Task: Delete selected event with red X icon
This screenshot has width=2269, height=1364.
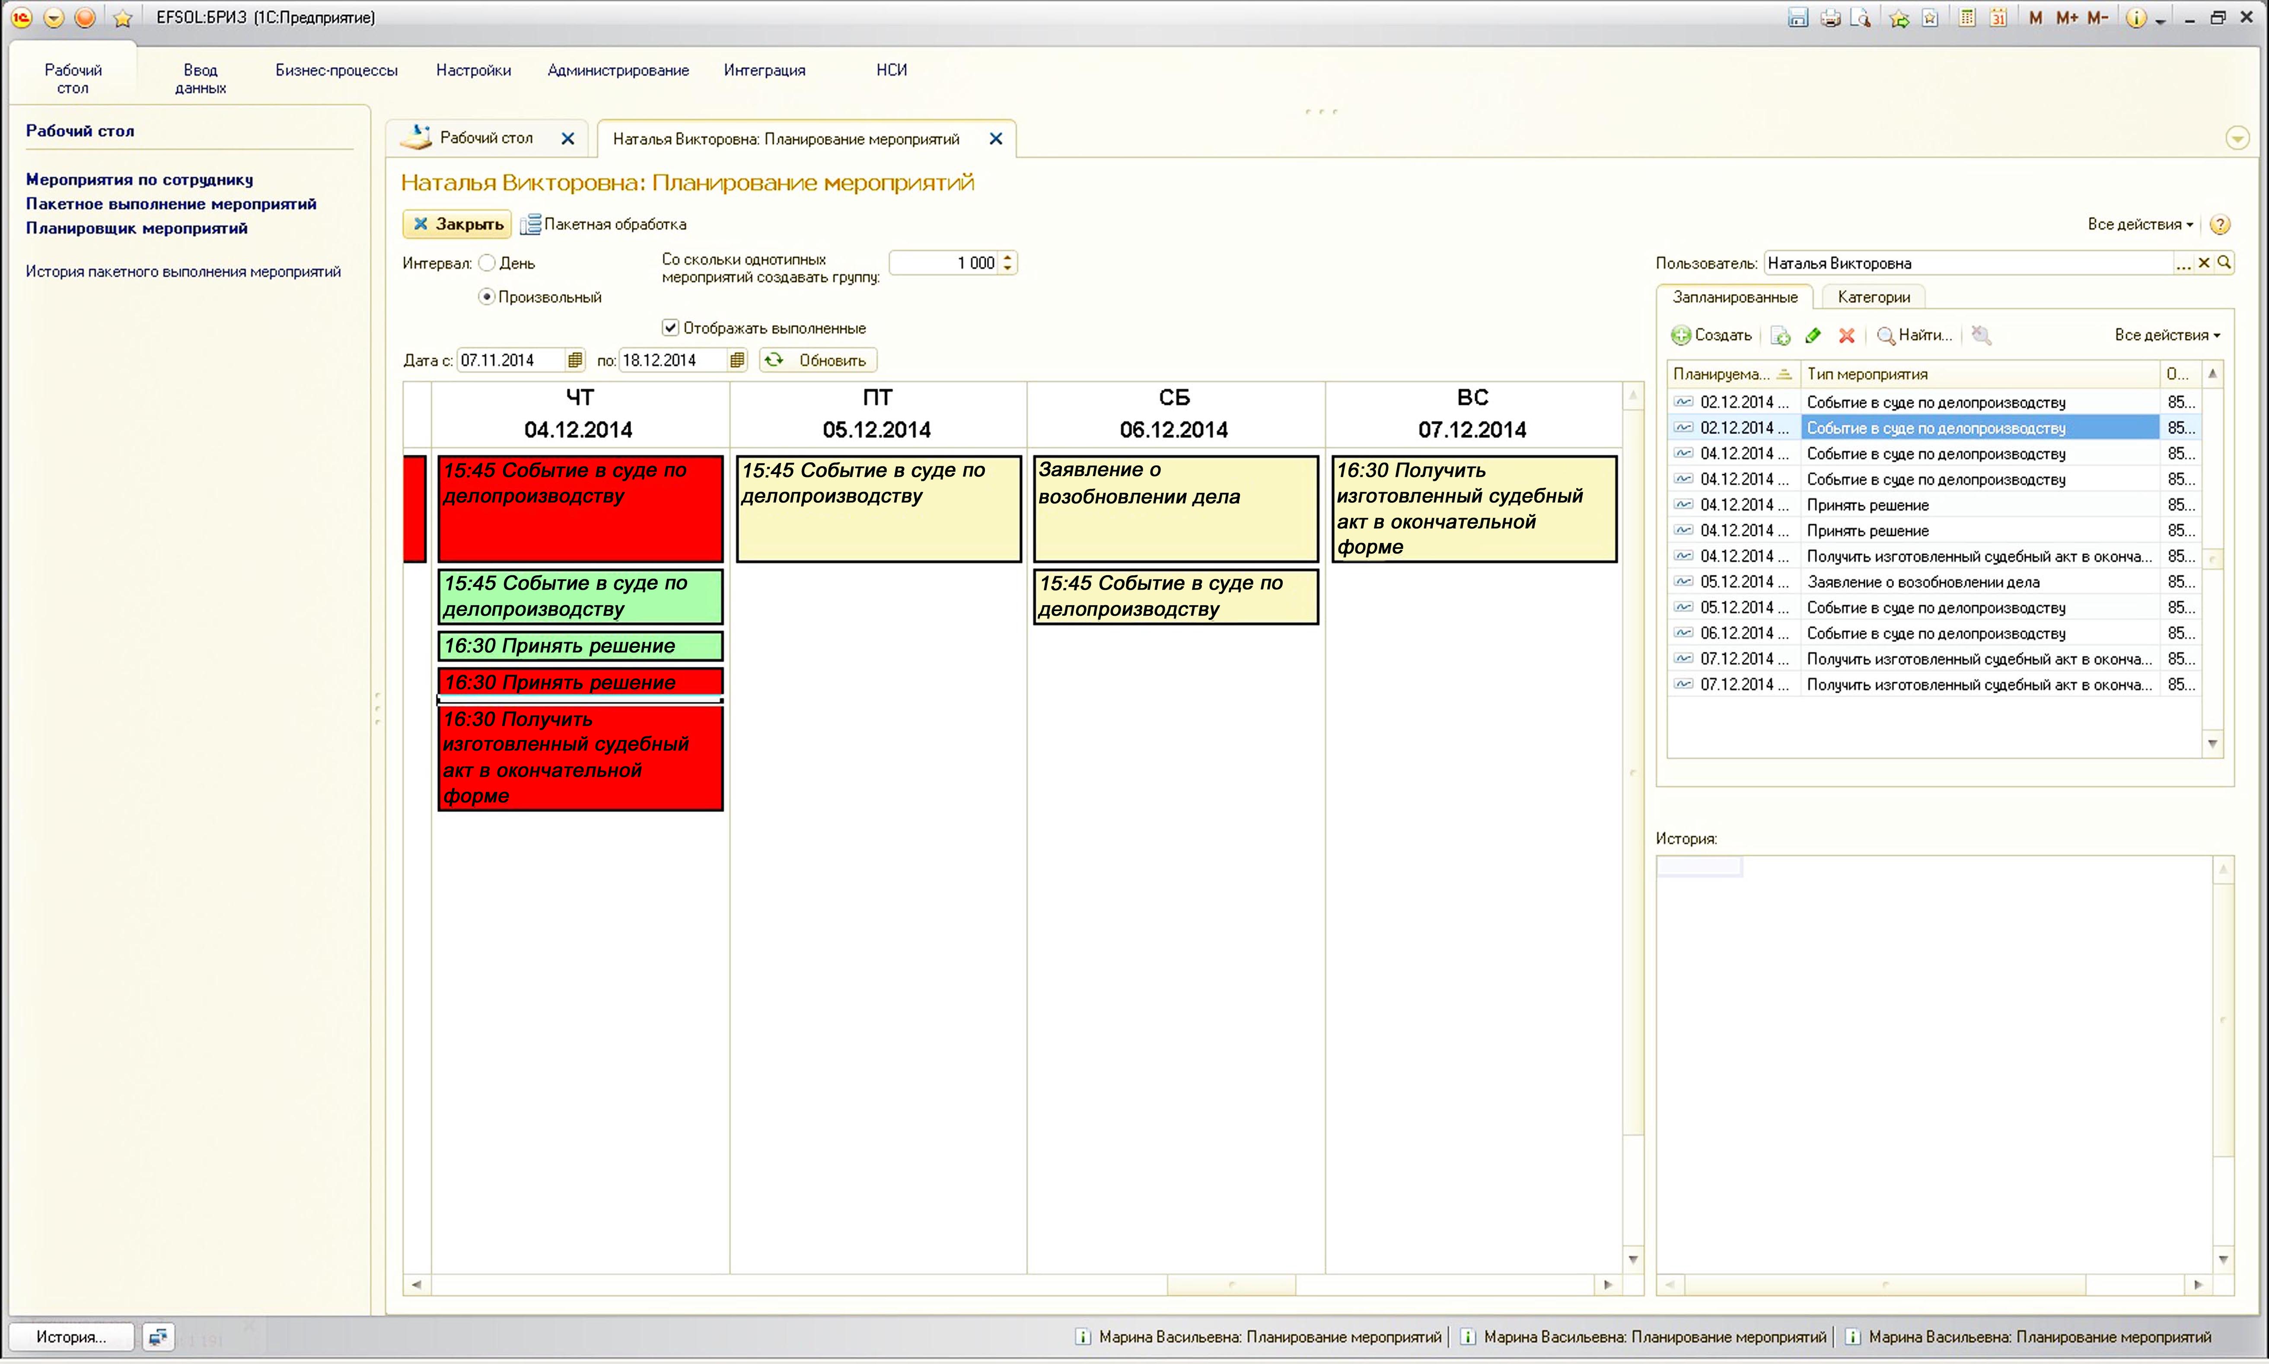Action: tap(1846, 335)
